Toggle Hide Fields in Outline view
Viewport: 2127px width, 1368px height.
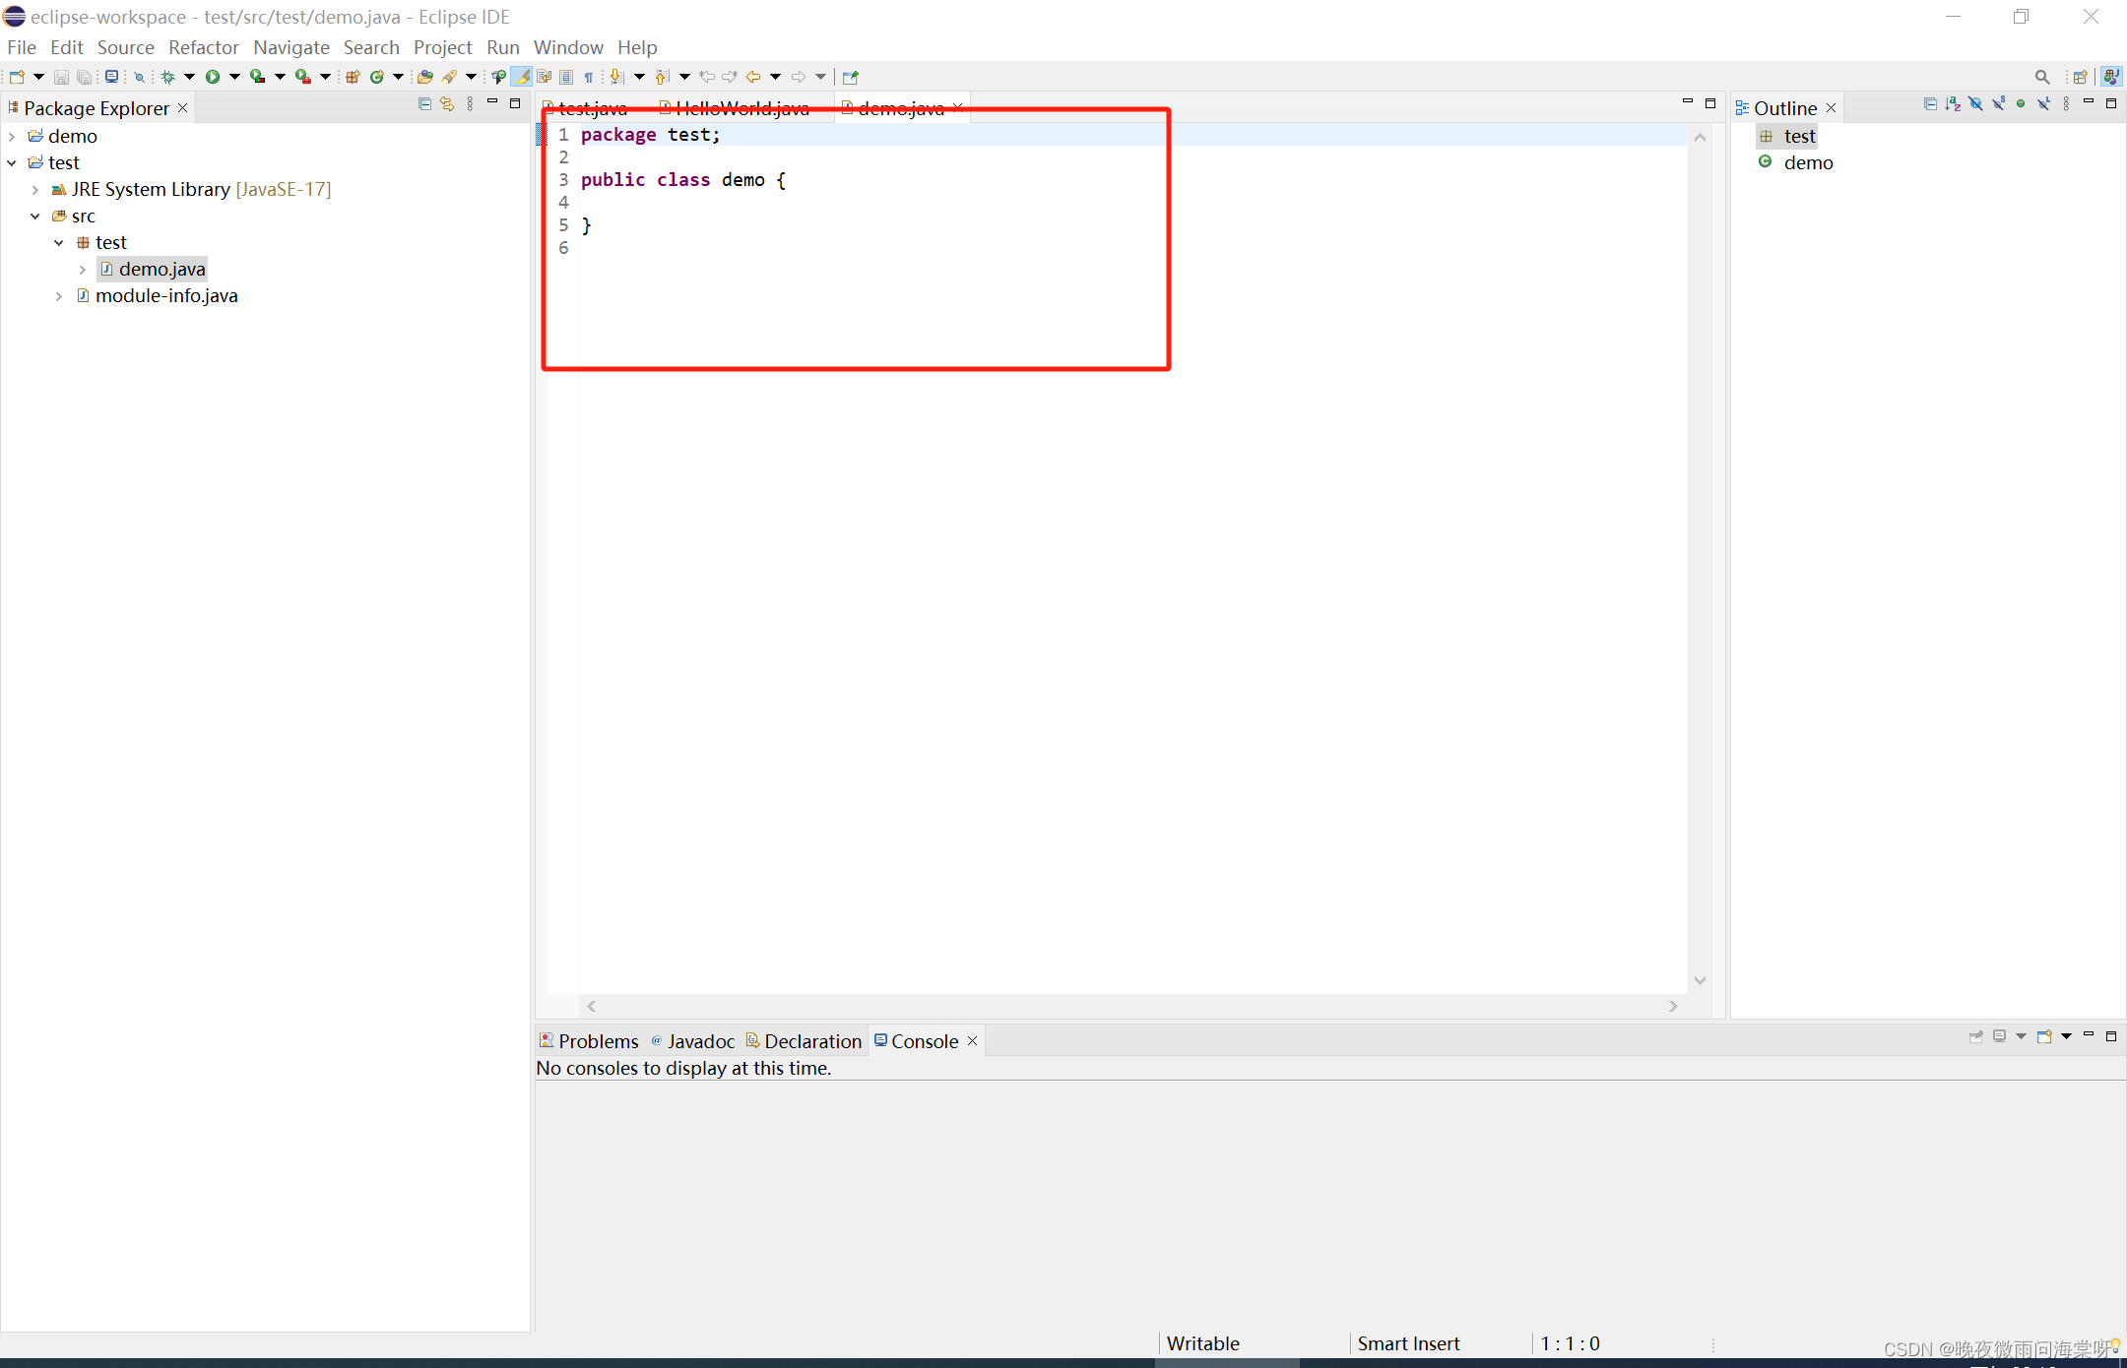click(x=1975, y=103)
